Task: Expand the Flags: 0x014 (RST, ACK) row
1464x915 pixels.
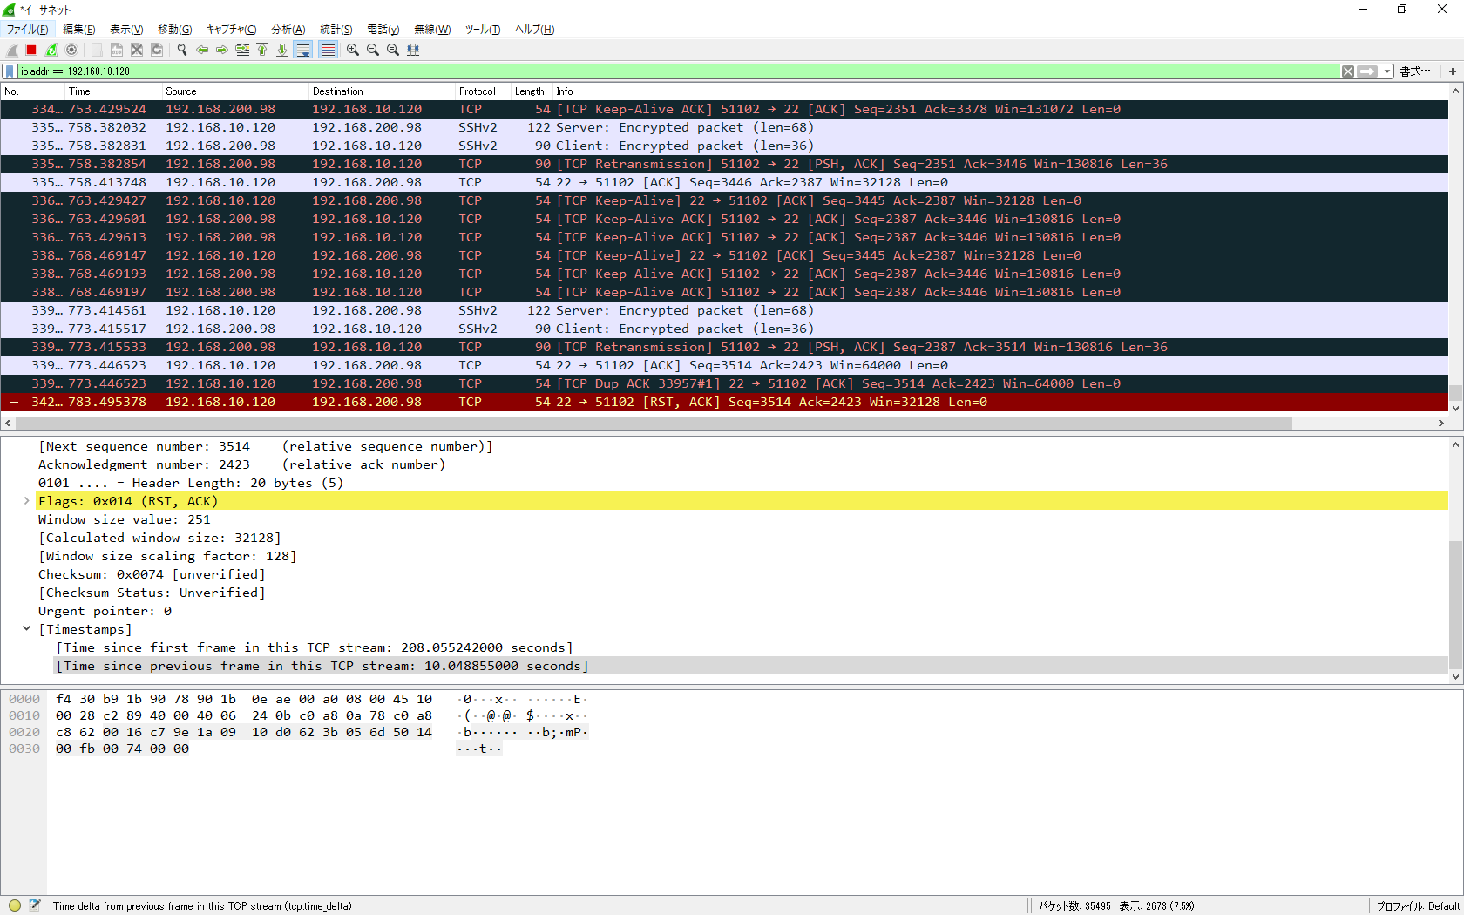Action: 27,501
